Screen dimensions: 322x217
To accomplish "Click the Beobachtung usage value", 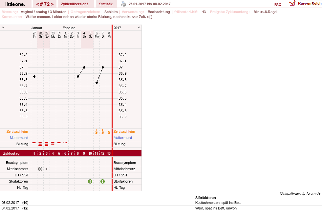I will (x=159, y=12).
